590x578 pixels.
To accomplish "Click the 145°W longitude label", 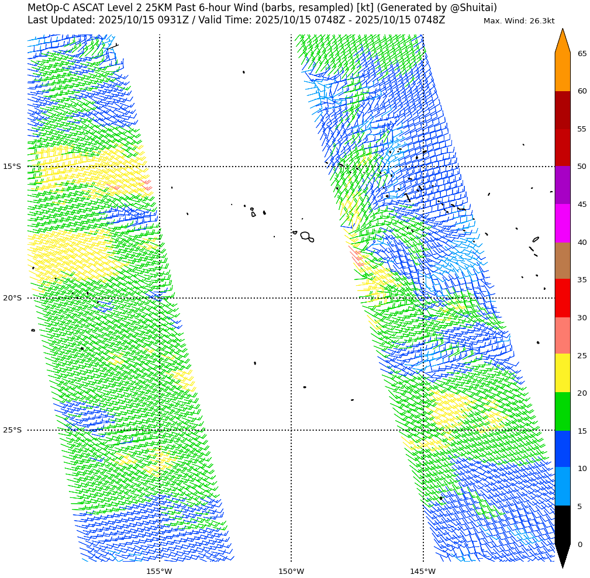I will 423,571.
